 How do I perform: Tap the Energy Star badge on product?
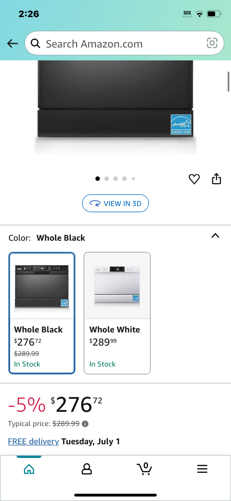(x=181, y=125)
